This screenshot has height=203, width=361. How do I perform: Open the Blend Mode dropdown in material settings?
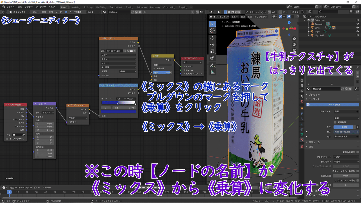pos(346,157)
